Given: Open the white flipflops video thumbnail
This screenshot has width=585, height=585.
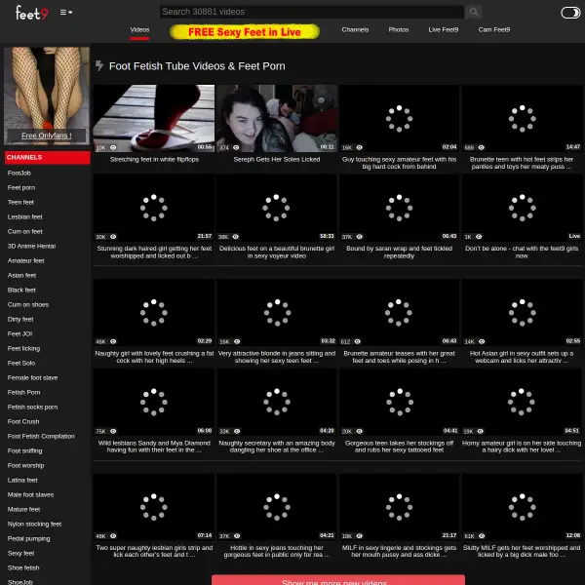Looking at the screenshot, I should pos(154,118).
